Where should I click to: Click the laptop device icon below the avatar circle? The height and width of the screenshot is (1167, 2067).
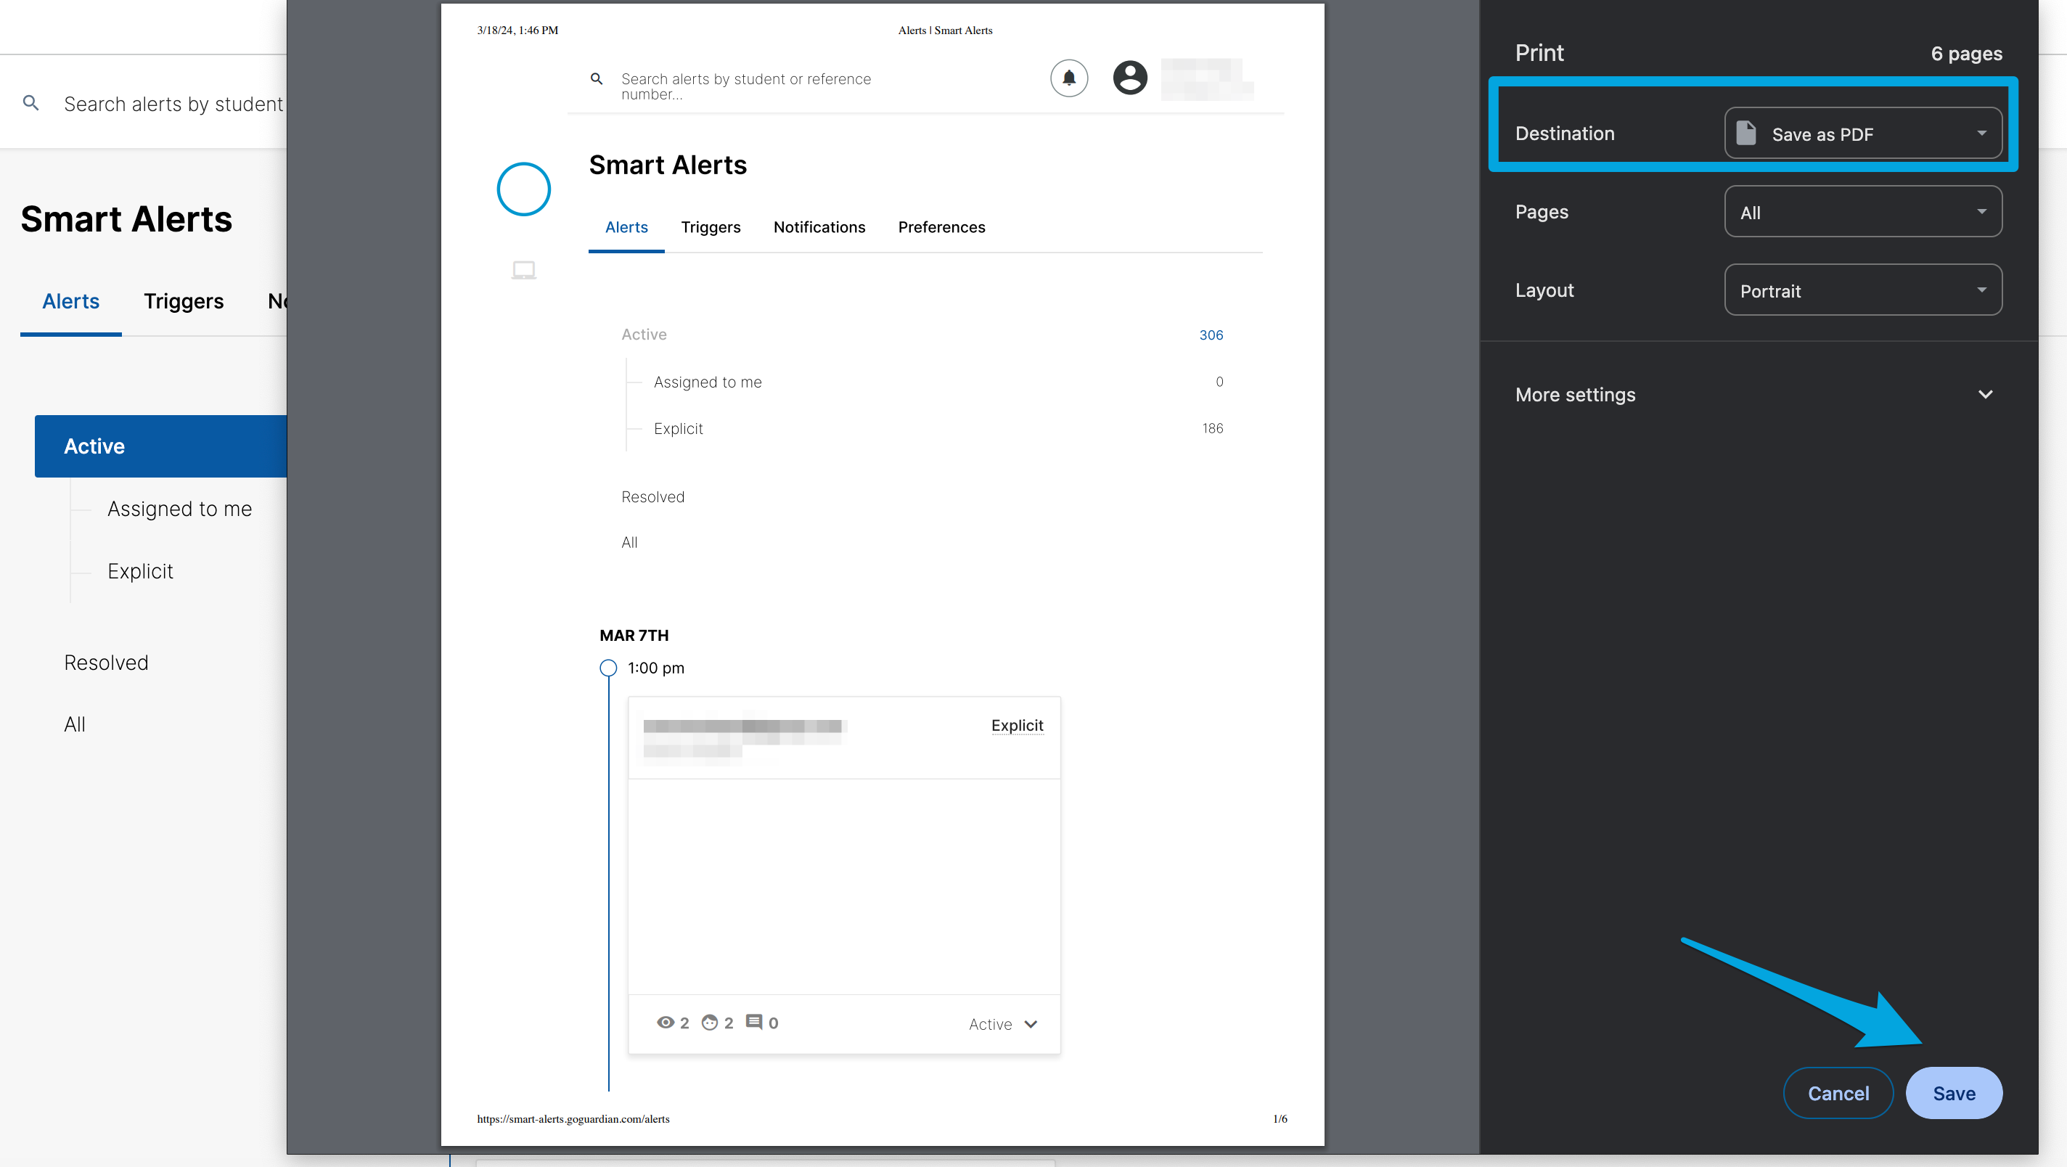(524, 271)
